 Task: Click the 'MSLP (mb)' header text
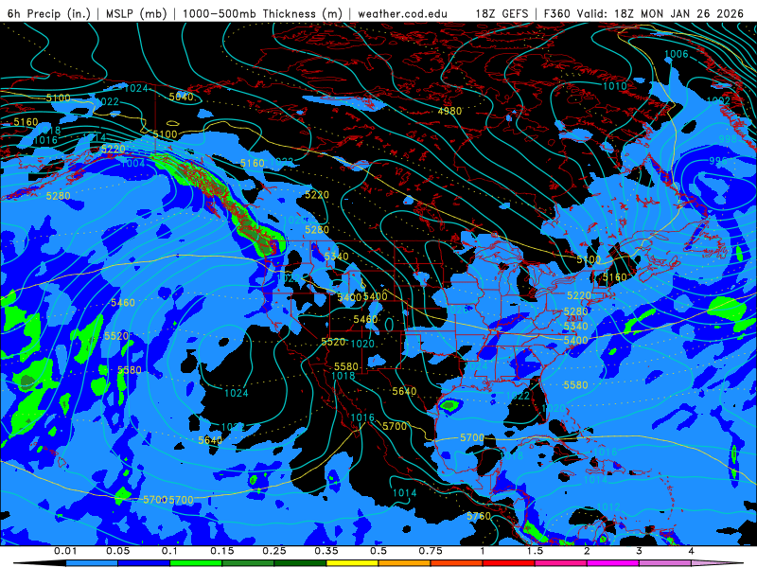(x=136, y=13)
